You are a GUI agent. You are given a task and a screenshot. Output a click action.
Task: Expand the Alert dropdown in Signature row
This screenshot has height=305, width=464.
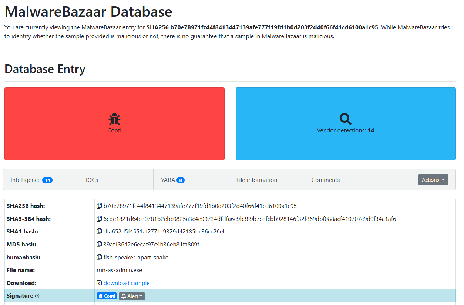(132, 296)
